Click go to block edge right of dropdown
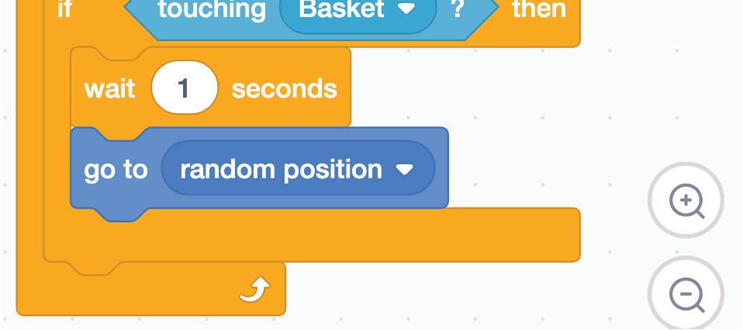The image size is (743, 330). 442,169
